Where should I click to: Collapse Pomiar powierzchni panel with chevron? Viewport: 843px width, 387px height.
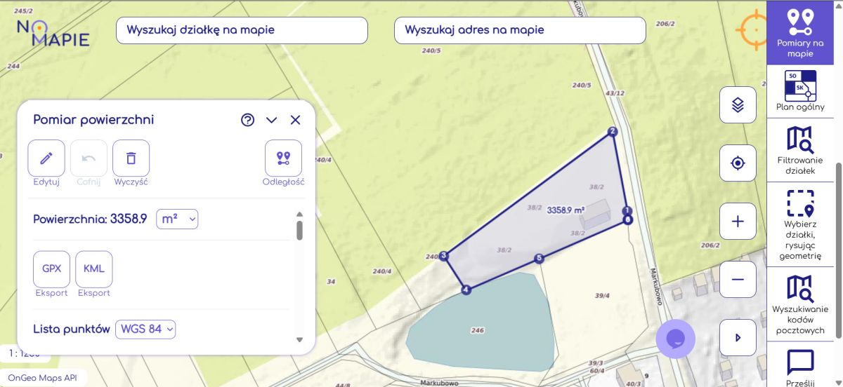(272, 120)
